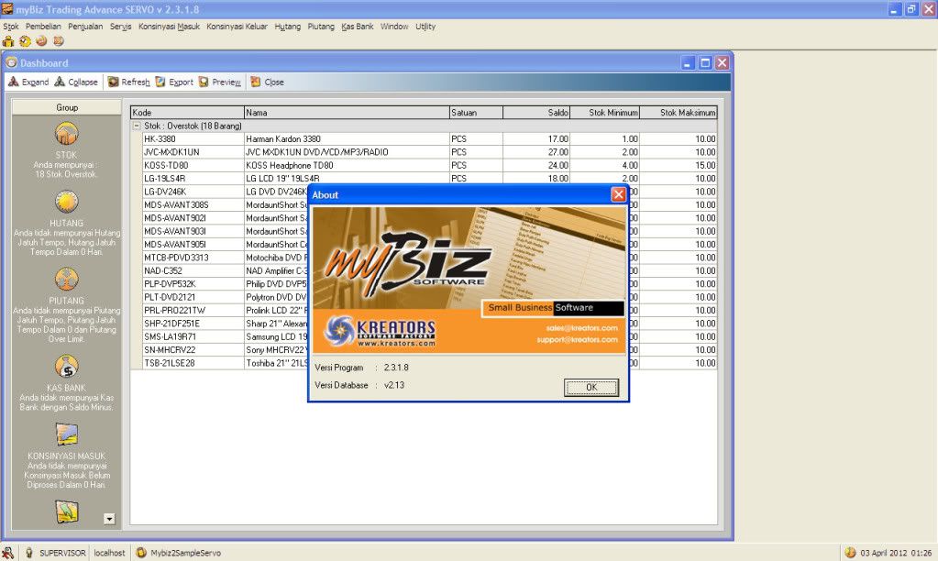Click the third main toolbar icon, orange pie chart
Image resolution: width=938 pixels, height=561 pixels.
pyautogui.click(x=41, y=41)
